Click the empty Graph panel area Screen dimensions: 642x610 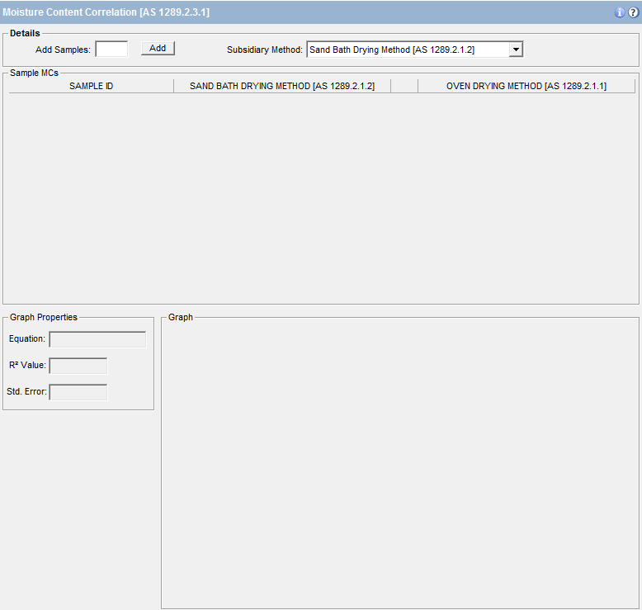click(x=399, y=462)
